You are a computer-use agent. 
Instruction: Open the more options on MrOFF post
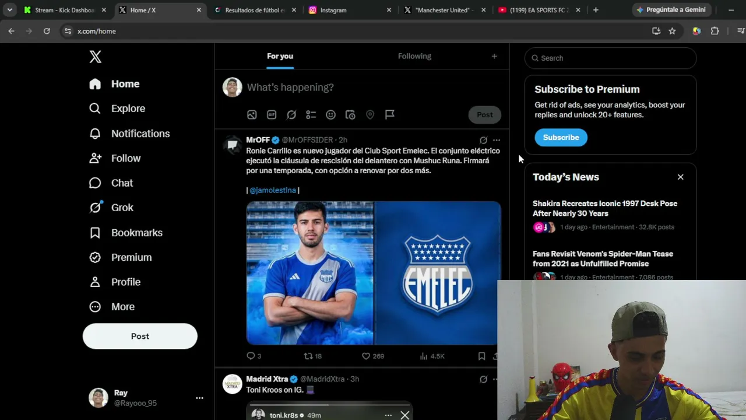497,140
